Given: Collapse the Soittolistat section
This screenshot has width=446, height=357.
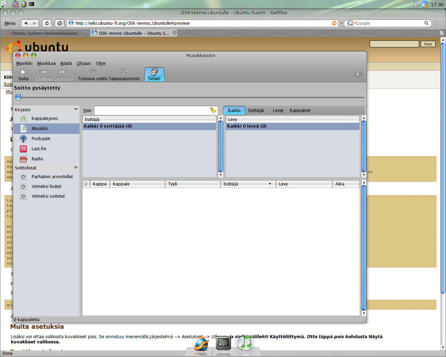Looking at the screenshot, I should pos(76,168).
